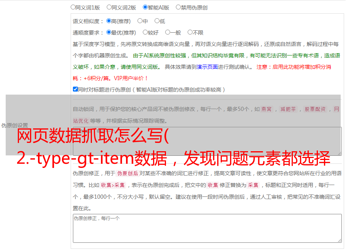Open the 演示页面 link
The height and width of the screenshot is (250, 346).
pos(207,67)
